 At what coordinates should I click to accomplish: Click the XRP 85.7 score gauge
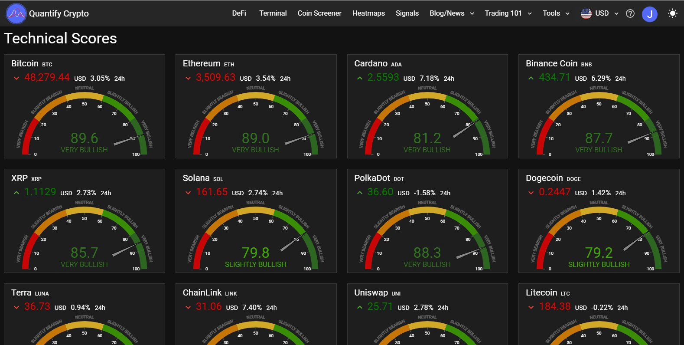click(85, 235)
